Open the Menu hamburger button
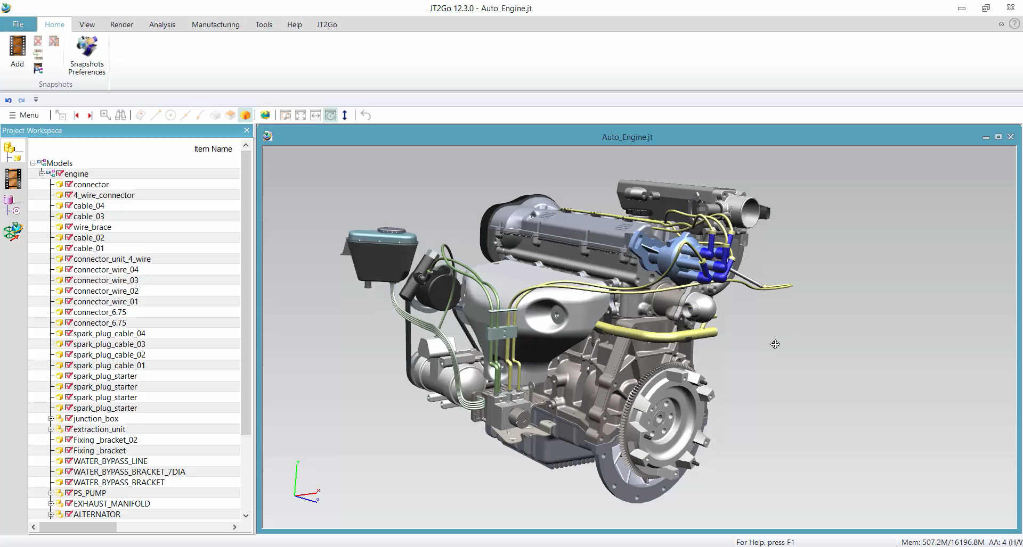Image resolution: width=1023 pixels, height=547 pixels. coord(24,115)
